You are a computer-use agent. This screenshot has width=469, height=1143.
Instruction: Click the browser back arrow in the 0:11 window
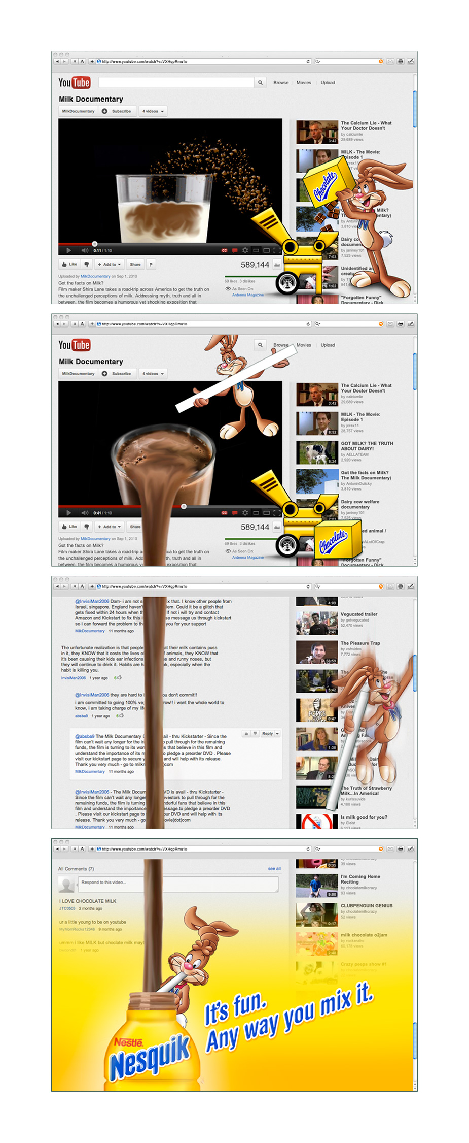click(x=57, y=61)
